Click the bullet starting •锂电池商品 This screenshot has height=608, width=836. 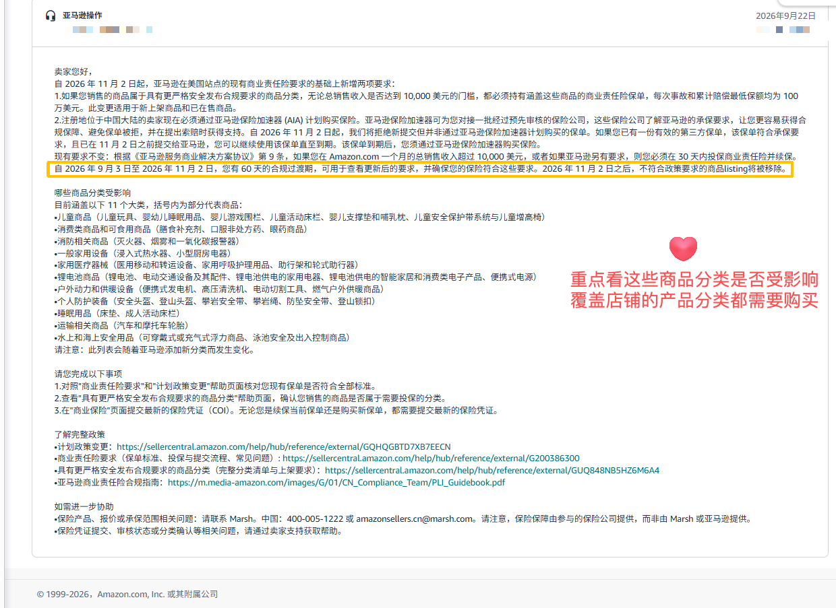coord(295,277)
